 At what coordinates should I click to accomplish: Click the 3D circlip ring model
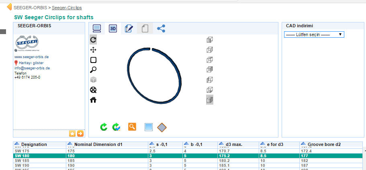[155, 75]
